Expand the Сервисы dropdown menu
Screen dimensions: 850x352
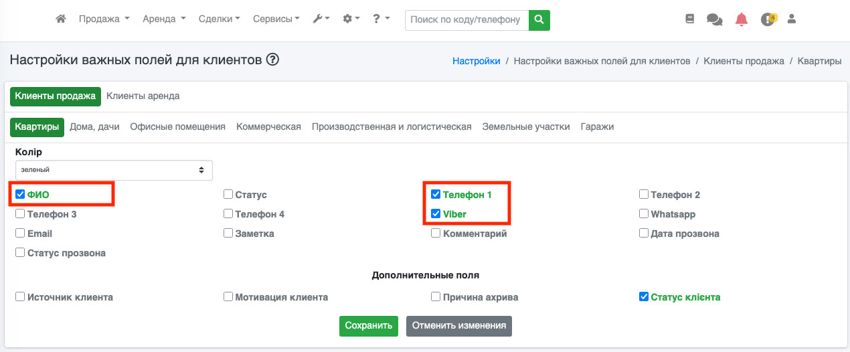pyautogui.click(x=276, y=19)
